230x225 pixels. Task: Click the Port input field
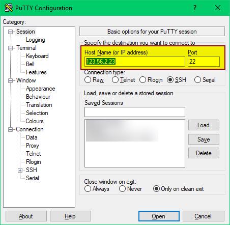204,62
